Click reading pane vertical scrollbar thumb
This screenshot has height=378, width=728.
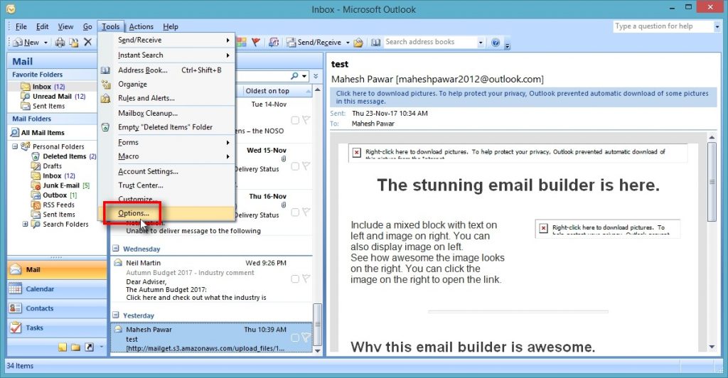712,181
